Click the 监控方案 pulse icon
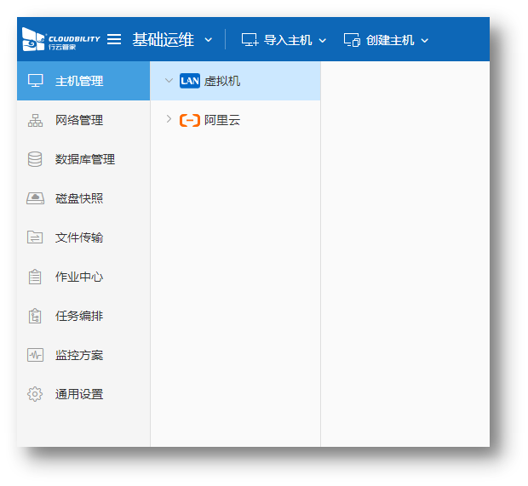This screenshot has height=486, width=528. (x=36, y=355)
